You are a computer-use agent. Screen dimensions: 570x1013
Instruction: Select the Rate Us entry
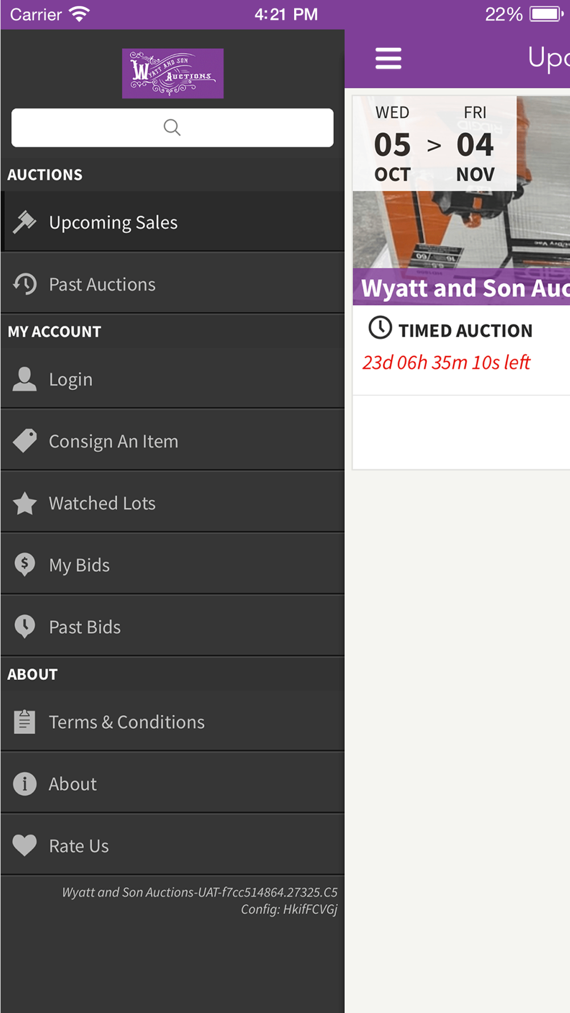[79, 846]
